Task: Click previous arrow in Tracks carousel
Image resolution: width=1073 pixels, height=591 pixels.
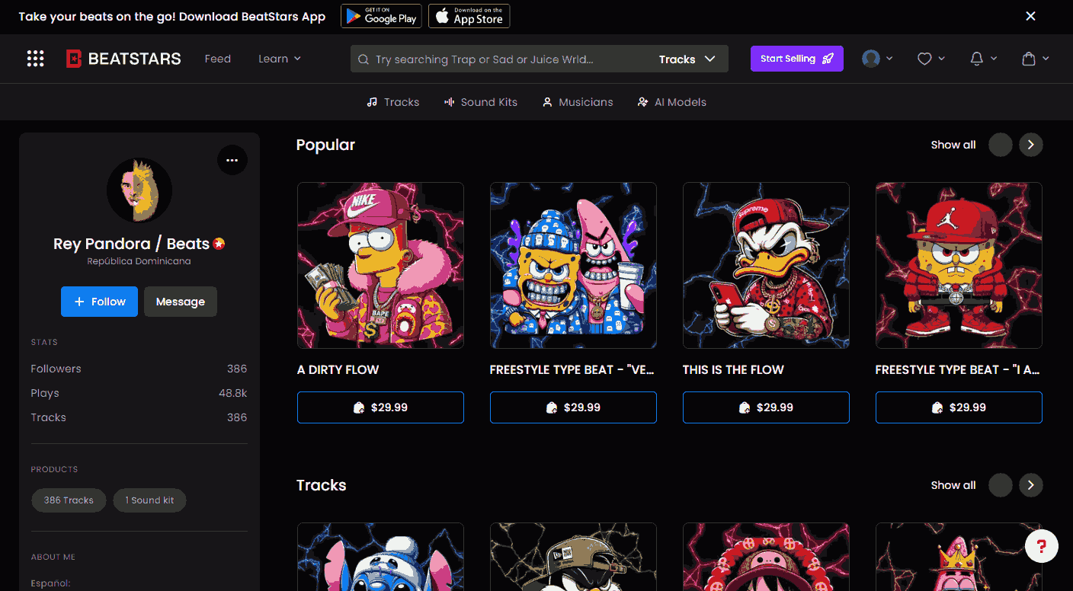Action: (x=1001, y=485)
